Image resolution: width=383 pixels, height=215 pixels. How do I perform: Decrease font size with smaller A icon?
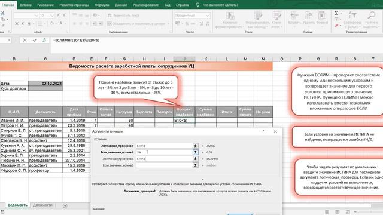[x=64, y=16]
